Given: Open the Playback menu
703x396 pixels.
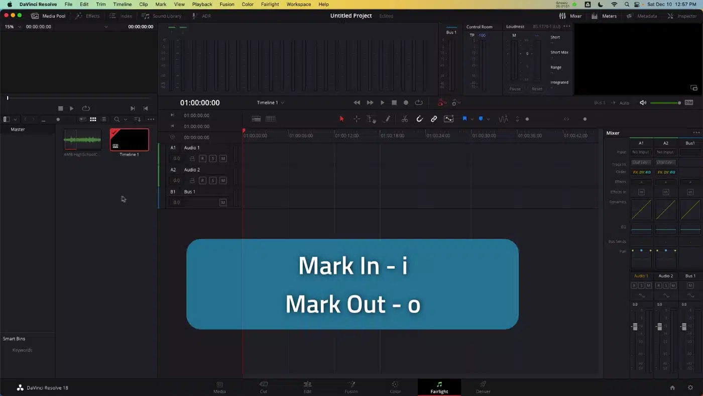Looking at the screenshot, I should 202,4.
